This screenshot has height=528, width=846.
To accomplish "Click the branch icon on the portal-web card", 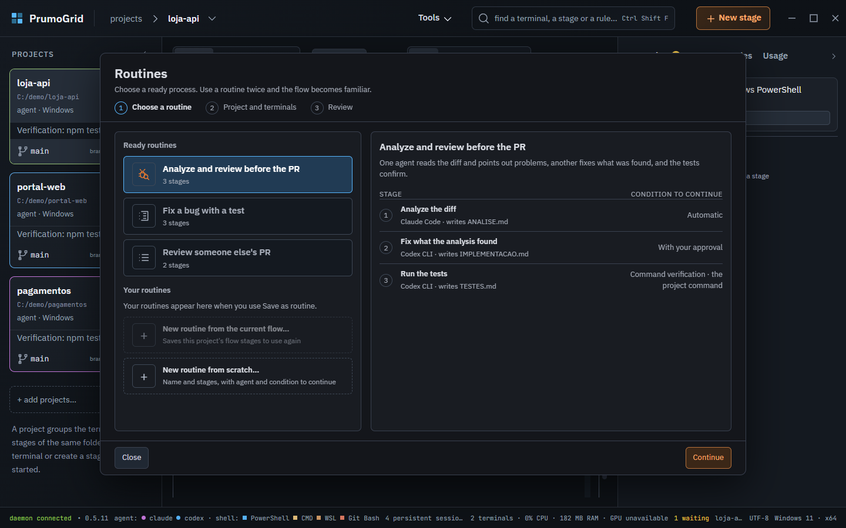I will click(23, 255).
